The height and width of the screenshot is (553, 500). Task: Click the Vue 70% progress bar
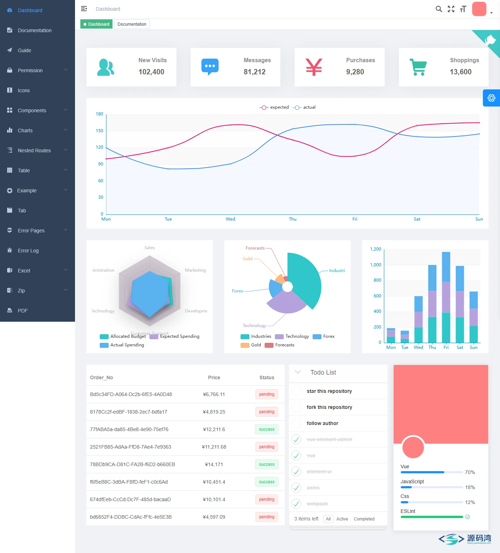(x=432, y=472)
